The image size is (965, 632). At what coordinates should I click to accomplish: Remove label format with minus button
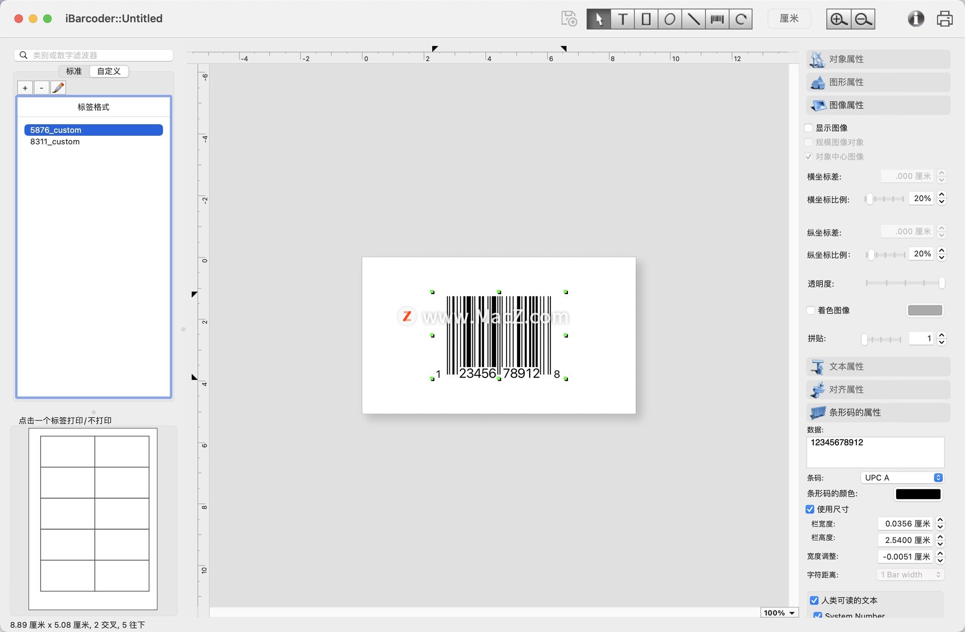point(42,88)
